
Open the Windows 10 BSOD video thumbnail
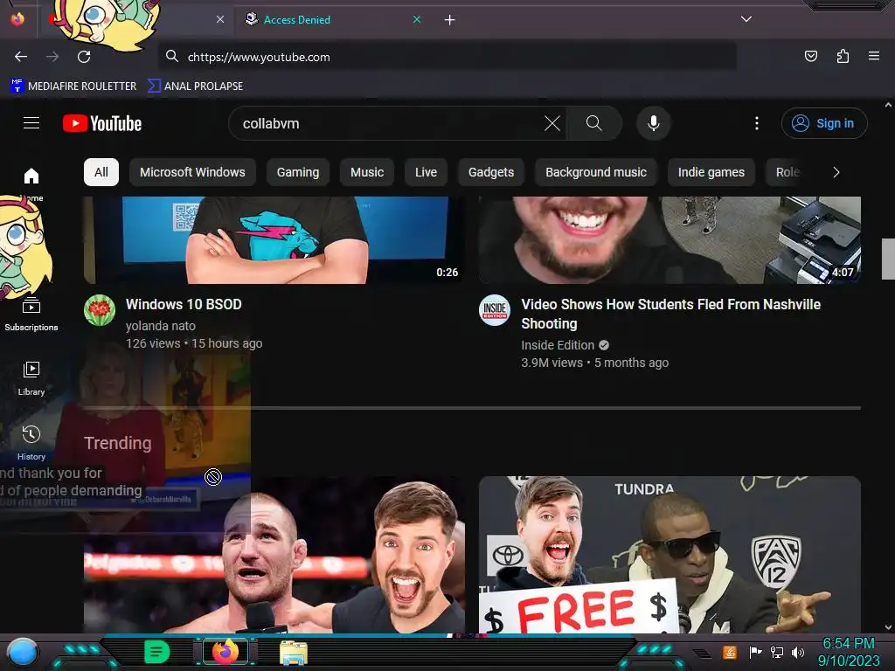[274, 240]
